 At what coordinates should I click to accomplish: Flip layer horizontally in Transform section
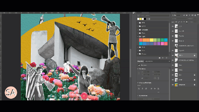coord(155,78)
